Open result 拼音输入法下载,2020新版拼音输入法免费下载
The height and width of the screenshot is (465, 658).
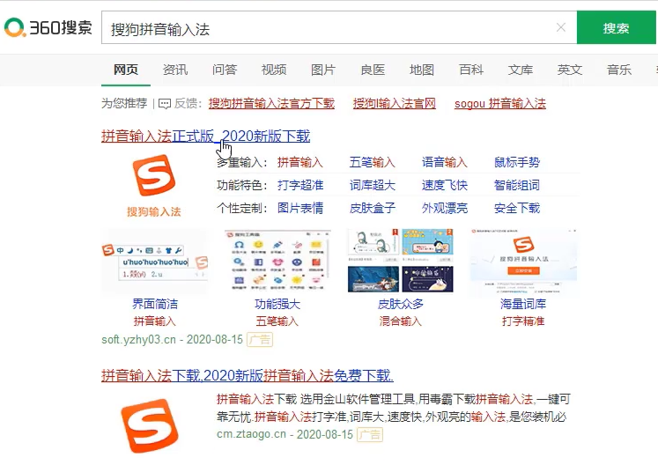pyautogui.click(x=248, y=375)
